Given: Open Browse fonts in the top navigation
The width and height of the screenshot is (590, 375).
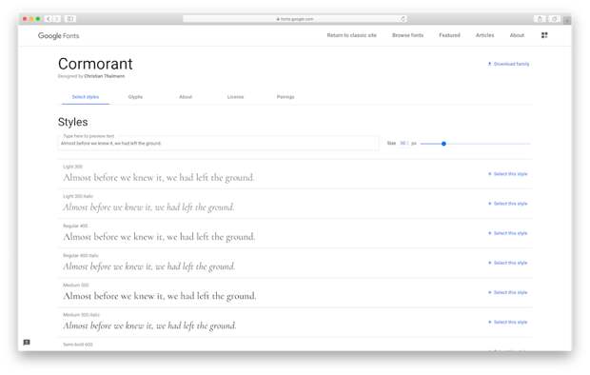Looking at the screenshot, I should (407, 35).
